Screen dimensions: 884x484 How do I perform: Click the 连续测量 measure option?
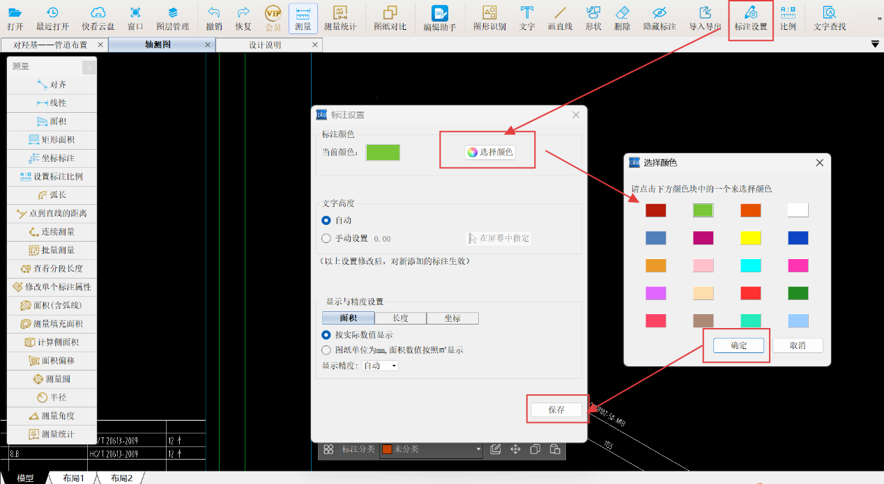coord(52,231)
